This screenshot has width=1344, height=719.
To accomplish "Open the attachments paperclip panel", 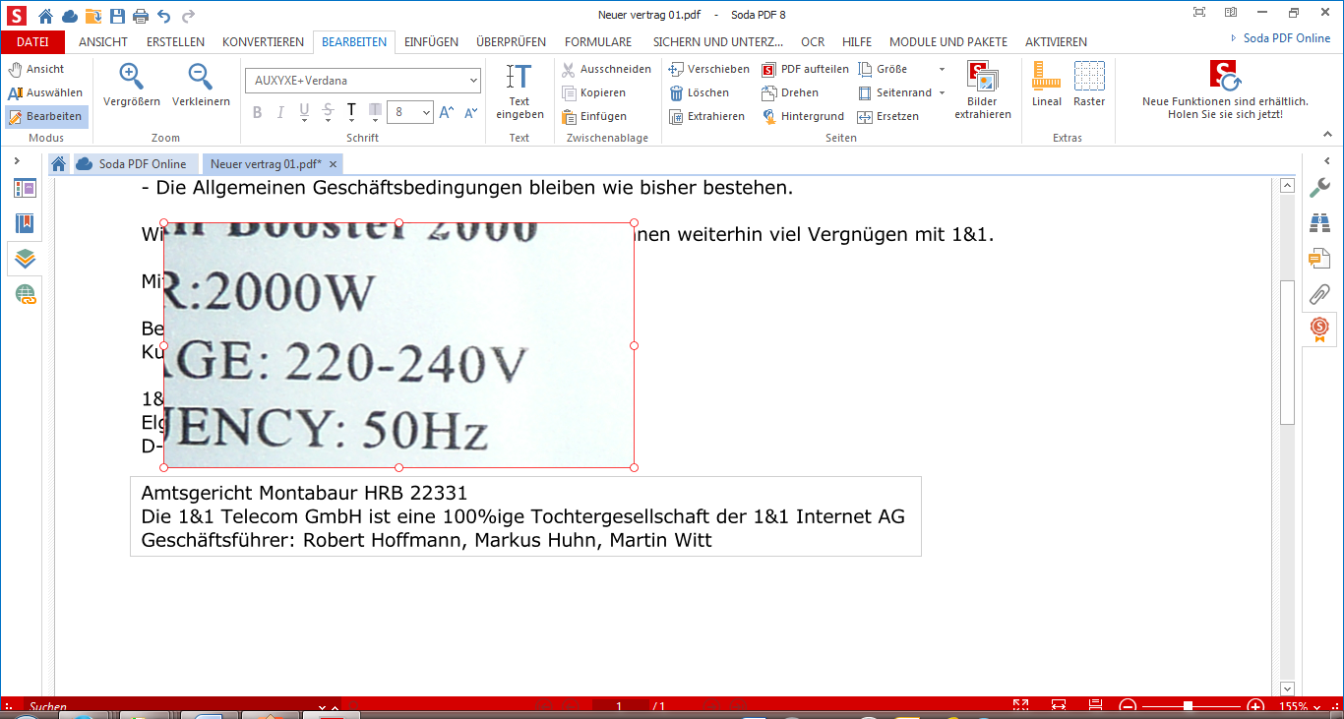I will pyautogui.click(x=1319, y=294).
